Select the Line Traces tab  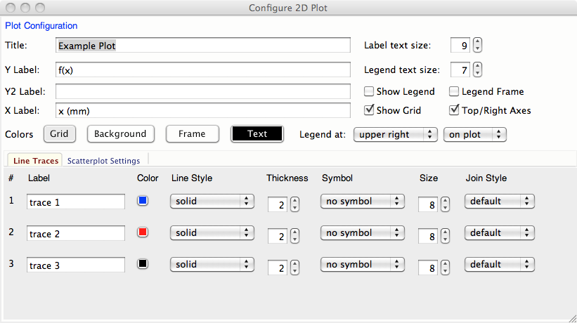36,161
